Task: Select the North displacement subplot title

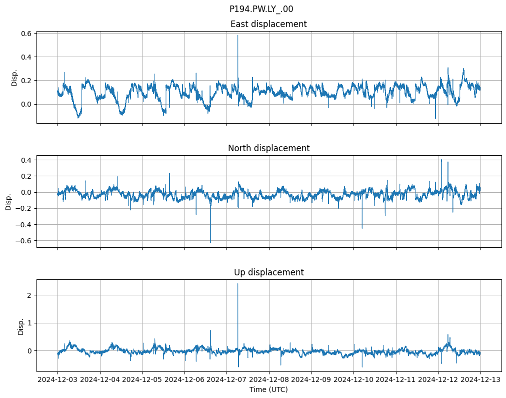Action: point(268,148)
